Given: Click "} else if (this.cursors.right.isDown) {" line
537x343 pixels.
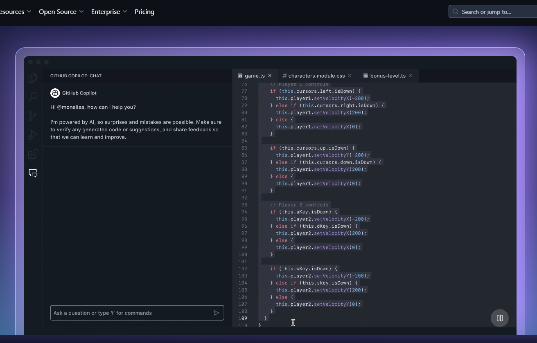Looking at the screenshot, I should [x=327, y=105].
